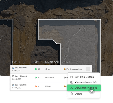Click the Pre-Construction phase pie indicator

click(x=64, y=69)
